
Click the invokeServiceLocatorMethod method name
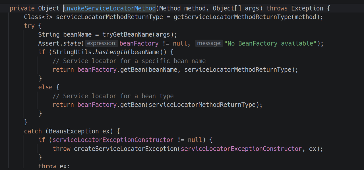(109, 8)
